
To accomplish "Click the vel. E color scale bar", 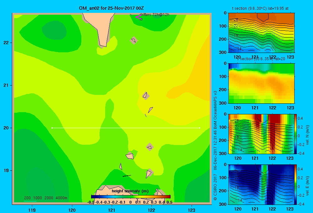I will point(295,184).
